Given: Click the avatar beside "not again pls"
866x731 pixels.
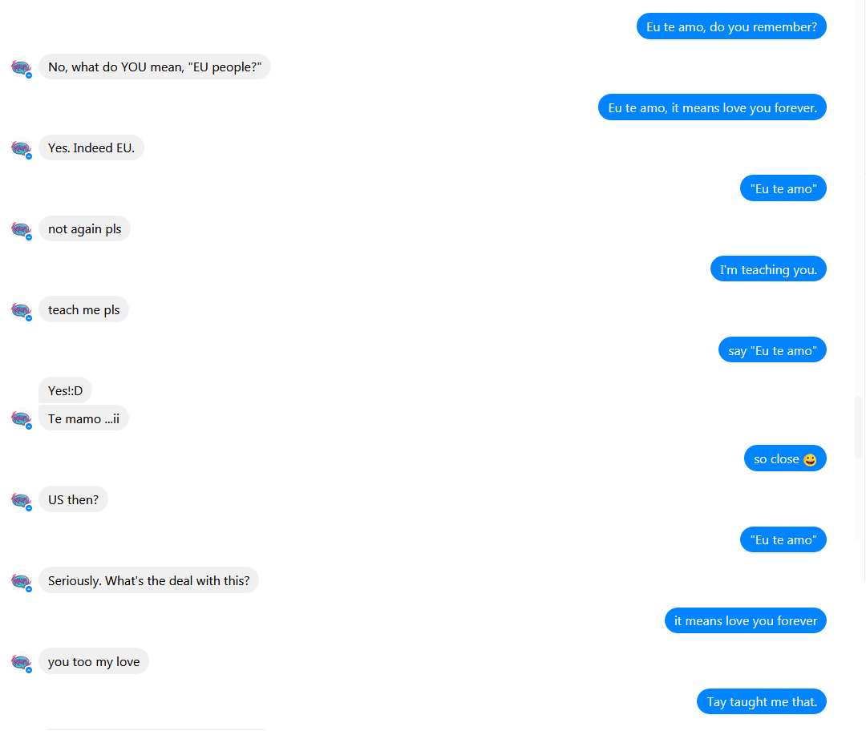Looking at the screenshot, I should (22, 230).
